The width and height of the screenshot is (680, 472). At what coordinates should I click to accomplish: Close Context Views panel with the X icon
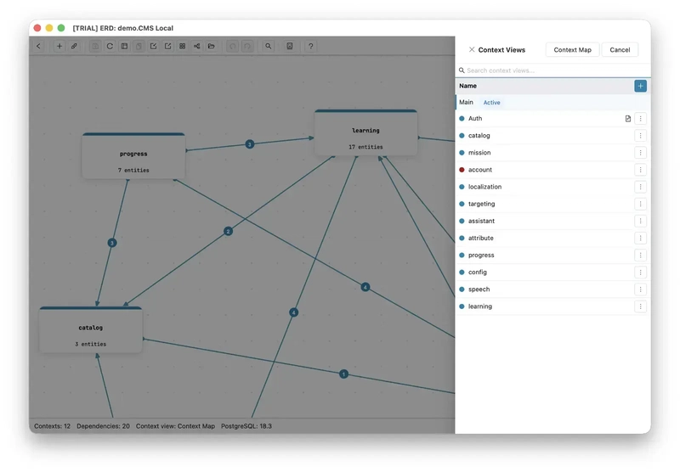[472, 49]
